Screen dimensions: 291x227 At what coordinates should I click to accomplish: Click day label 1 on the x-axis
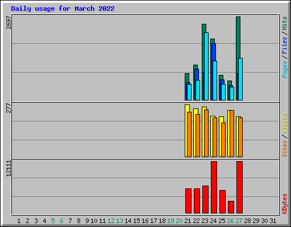click(x=19, y=221)
